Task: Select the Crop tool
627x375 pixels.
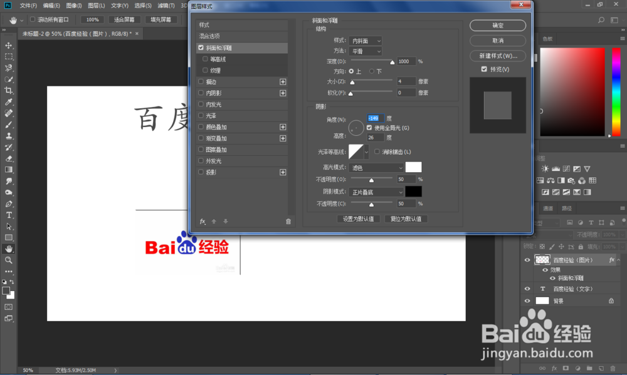Action: pos(8,91)
